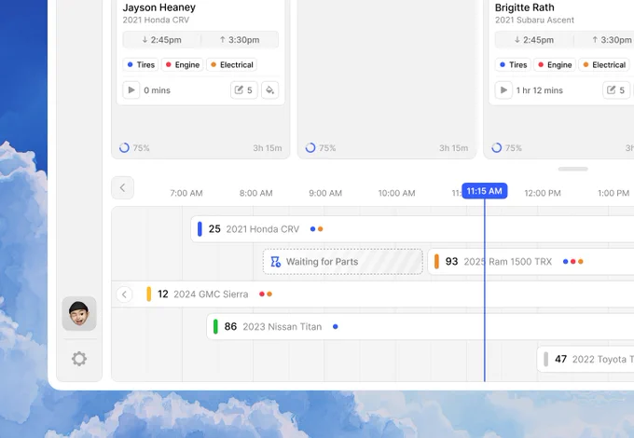This screenshot has height=438, width=634.
Task: Select the Waiting for Parts block
Action: pyautogui.click(x=343, y=262)
